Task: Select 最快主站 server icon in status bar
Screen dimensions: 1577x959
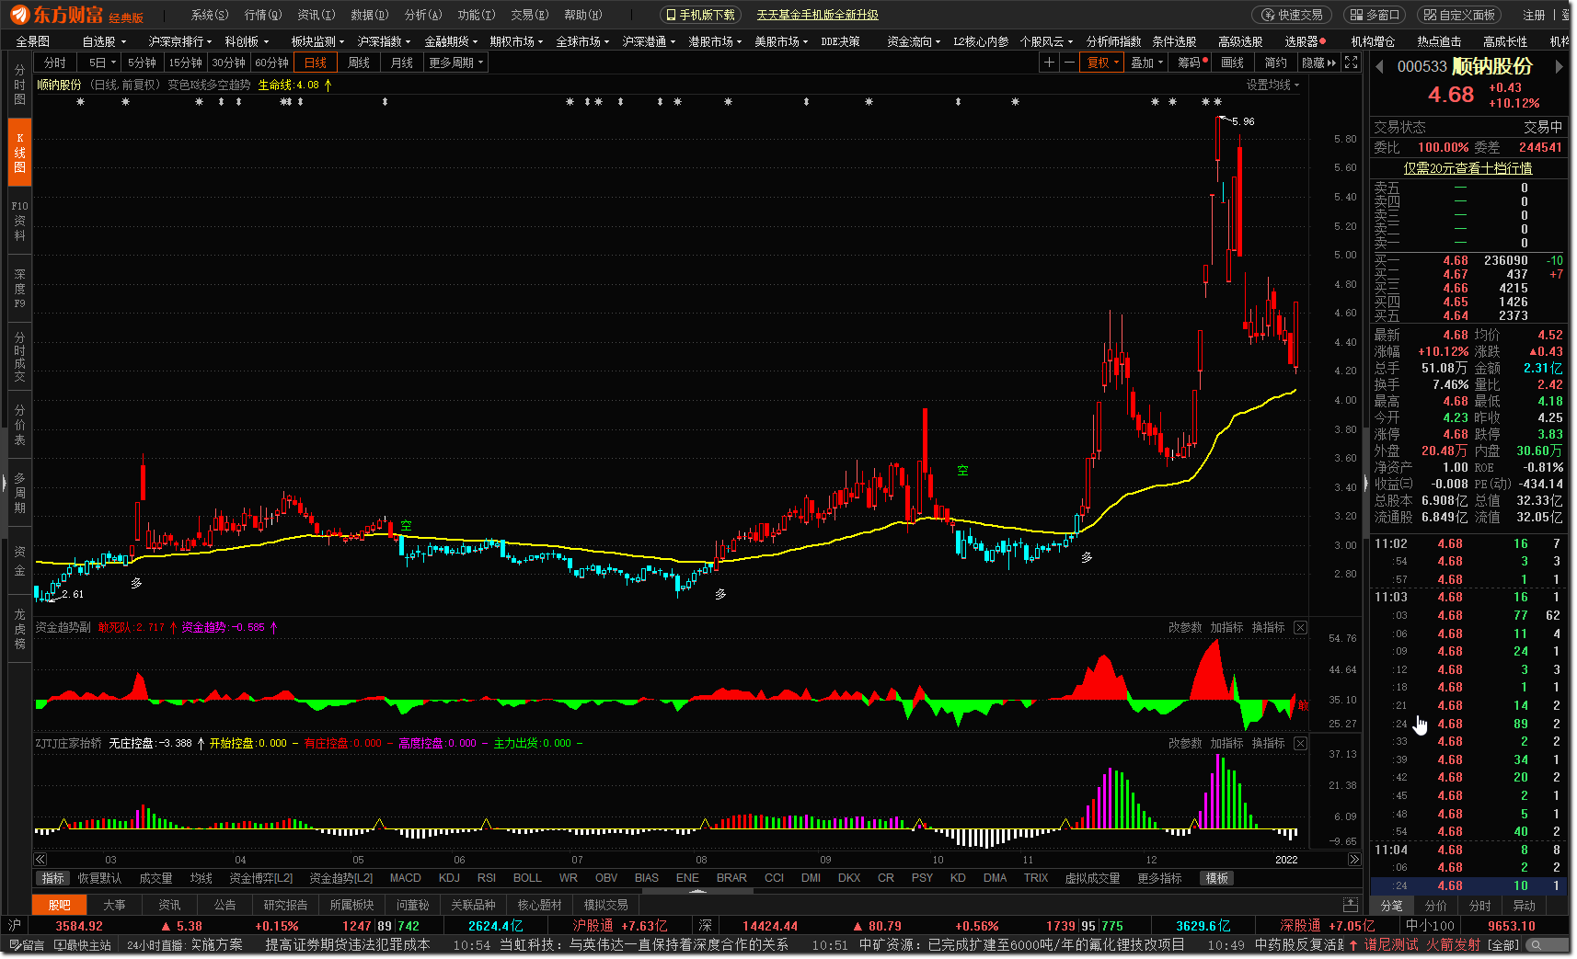Action: point(83,945)
